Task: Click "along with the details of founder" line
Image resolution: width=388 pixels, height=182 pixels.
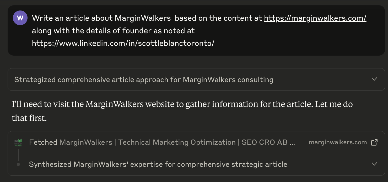Action: [113, 31]
